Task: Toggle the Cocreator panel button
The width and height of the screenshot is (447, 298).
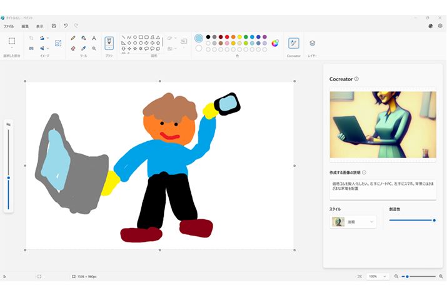Action: click(293, 43)
